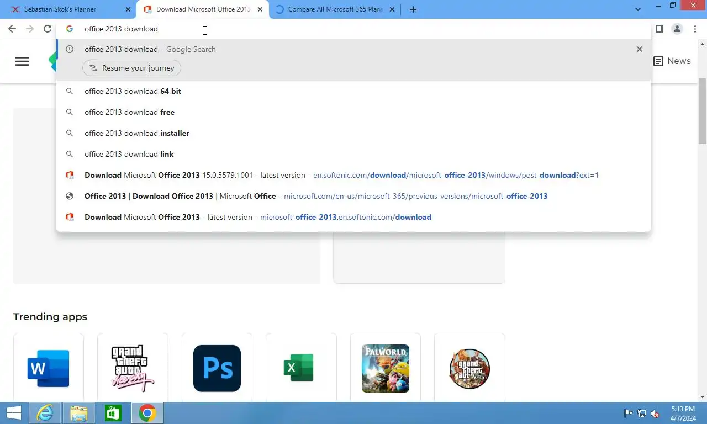Click Resume your journey chip

tap(131, 68)
